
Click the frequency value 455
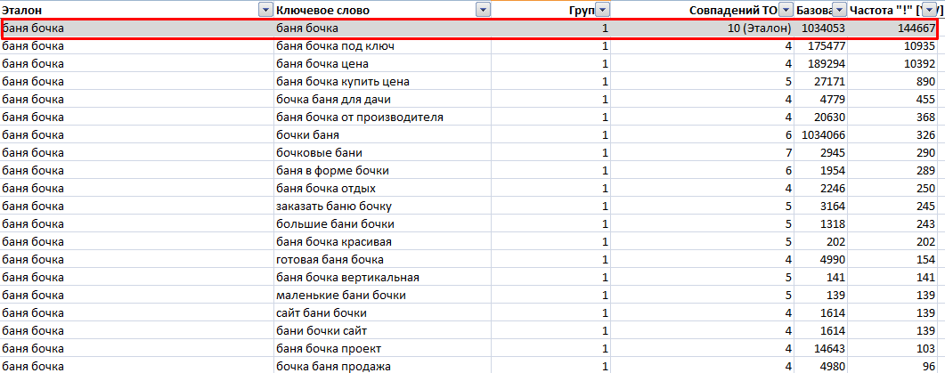[x=925, y=100]
